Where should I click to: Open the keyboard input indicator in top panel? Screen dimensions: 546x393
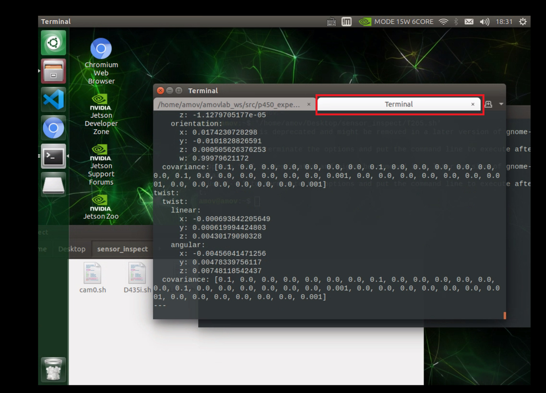pos(331,22)
